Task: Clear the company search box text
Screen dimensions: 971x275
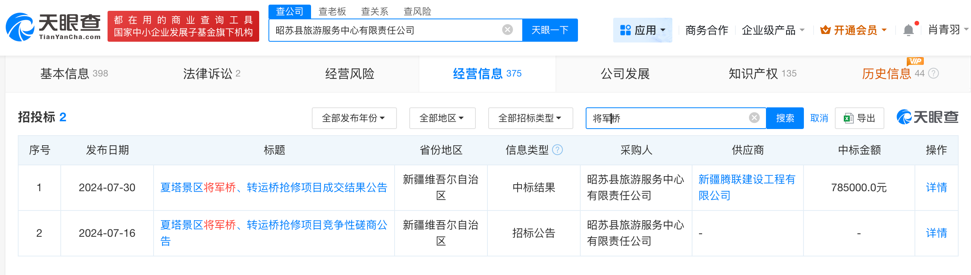Action: point(507,30)
